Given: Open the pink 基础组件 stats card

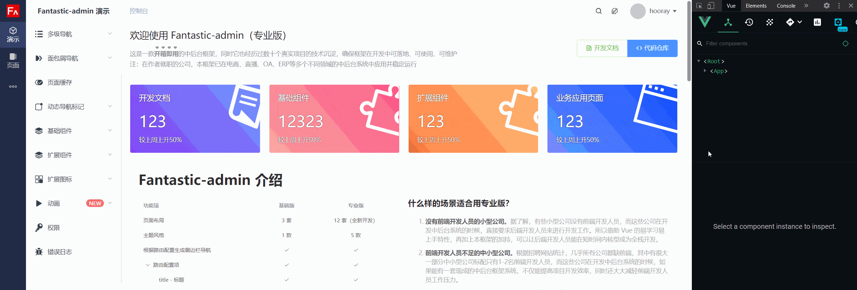Looking at the screenshot, I should (x=334, y=119).
